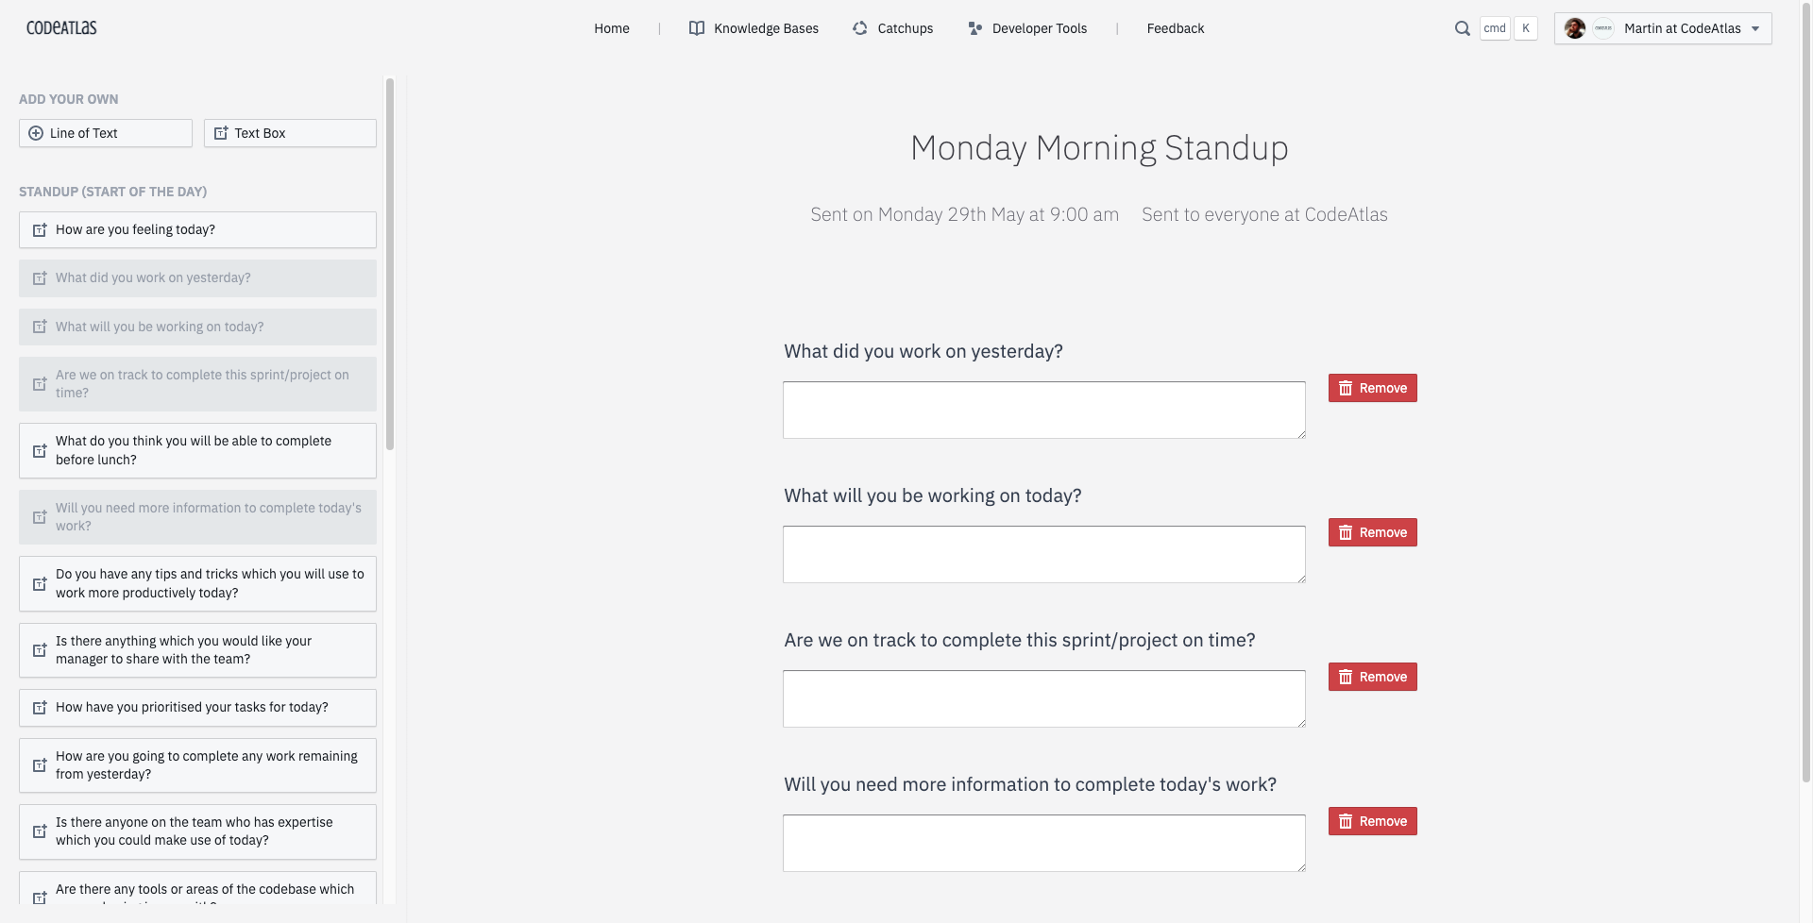
Task: Go to the Home menu item
Action: (x=612, y=28)
